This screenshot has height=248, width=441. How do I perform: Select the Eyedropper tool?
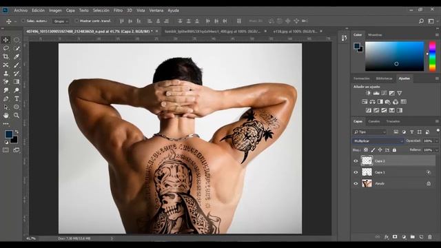pyautogui.click(x=17, y=56)
